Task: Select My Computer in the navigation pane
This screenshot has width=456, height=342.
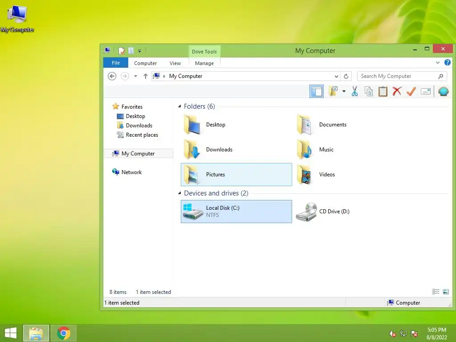Action: pyautogui.click(x=138, y=153)
